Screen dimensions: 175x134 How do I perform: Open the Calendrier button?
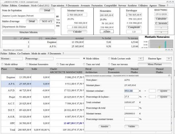[x=161, y=19]
